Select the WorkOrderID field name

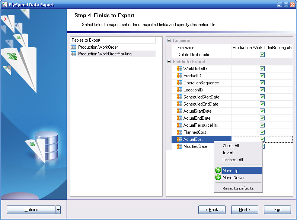point(195,69)
